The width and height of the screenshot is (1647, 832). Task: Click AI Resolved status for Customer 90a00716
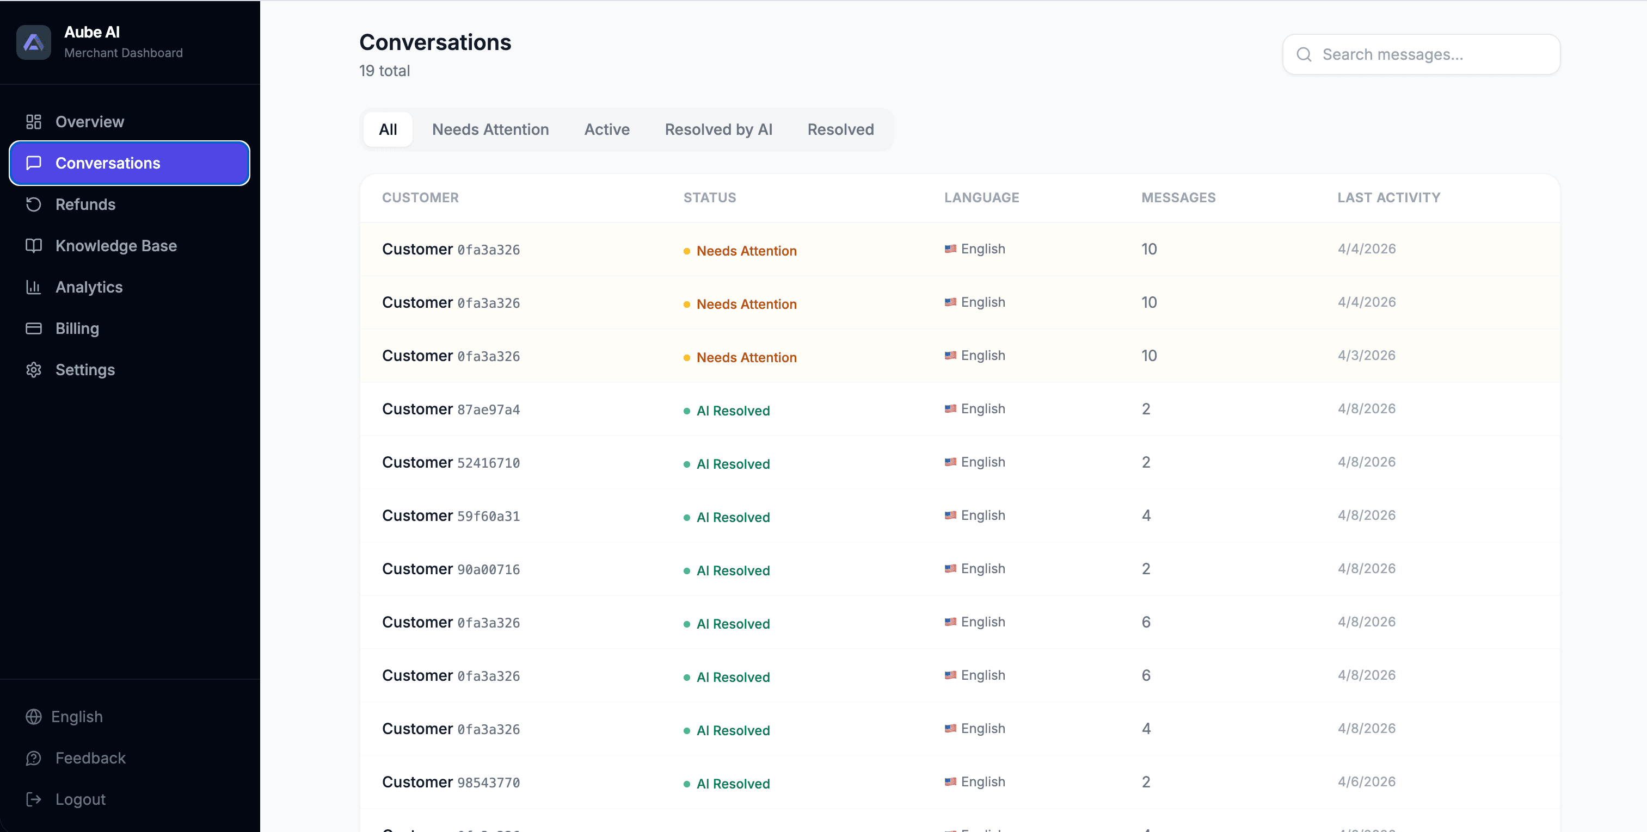coord(726,570)
